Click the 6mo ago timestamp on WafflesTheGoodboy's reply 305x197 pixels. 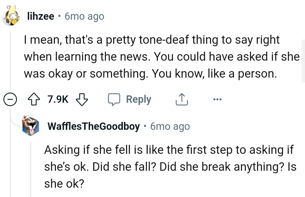point(169,126)
